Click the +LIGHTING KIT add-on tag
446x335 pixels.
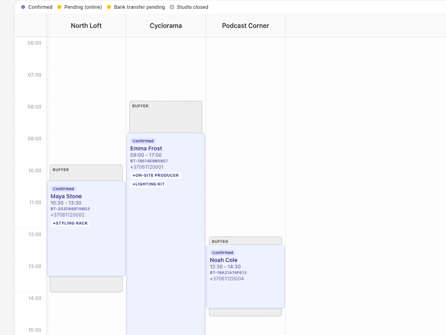point(149,184)
